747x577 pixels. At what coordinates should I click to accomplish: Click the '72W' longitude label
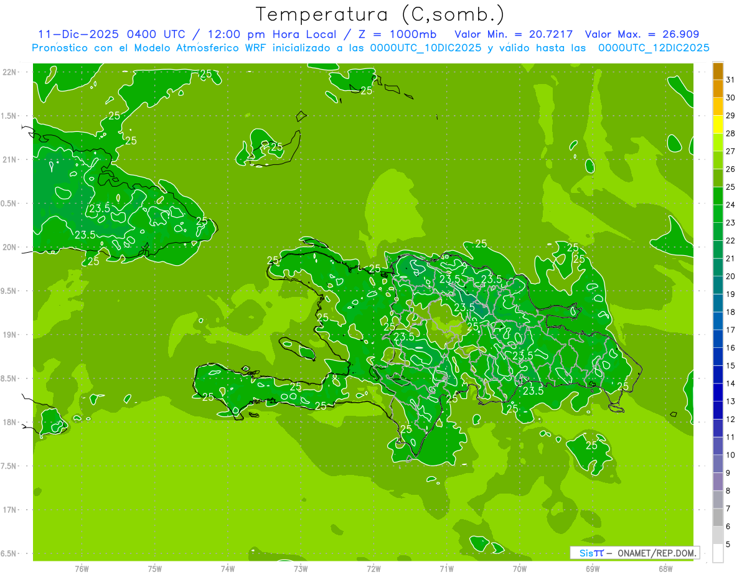374,569
